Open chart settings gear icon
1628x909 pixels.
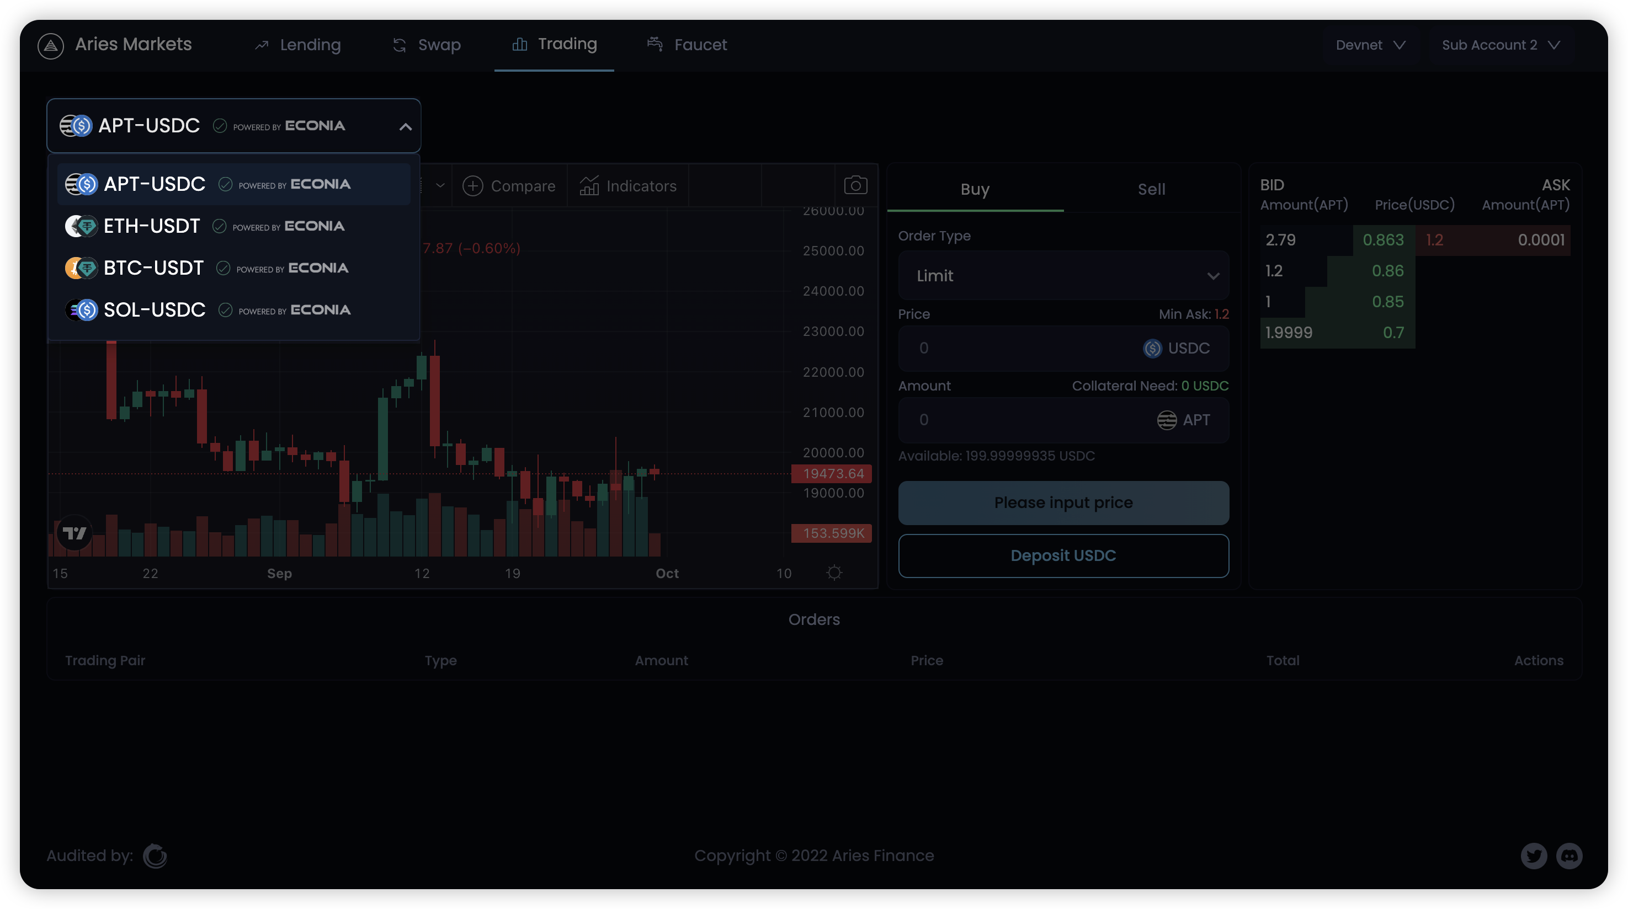834,573
